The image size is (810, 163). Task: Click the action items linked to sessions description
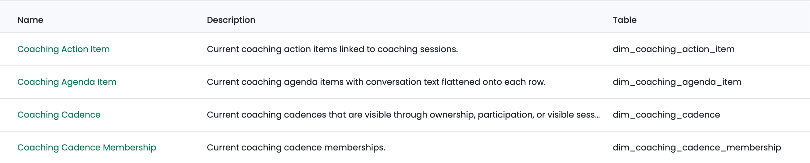pos(332,49)
